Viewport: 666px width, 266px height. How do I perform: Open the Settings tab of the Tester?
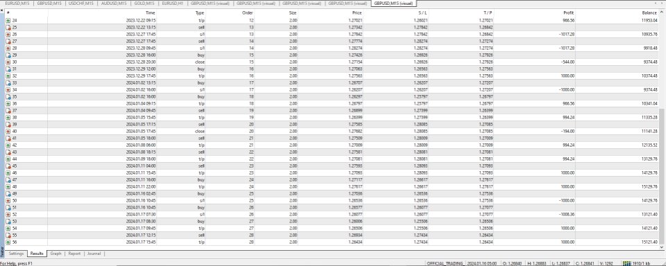[x=16, y=254]
